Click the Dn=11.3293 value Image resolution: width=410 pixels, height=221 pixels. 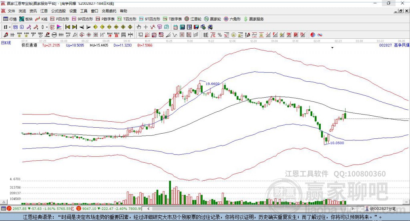123,45
